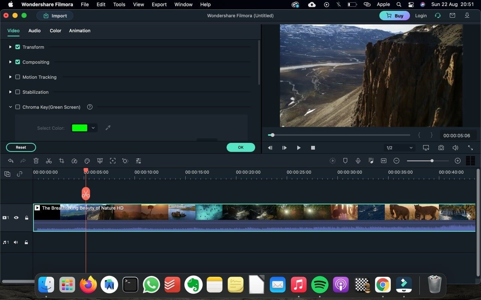Viewport: 481px width, 300px height.
Task: Start the Record Voiceover microphone
Action: click(358, 160)
